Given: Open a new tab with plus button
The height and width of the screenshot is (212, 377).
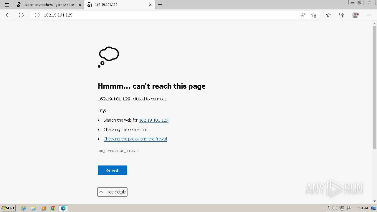Looking at the screenshot, I should click(160, 5).
